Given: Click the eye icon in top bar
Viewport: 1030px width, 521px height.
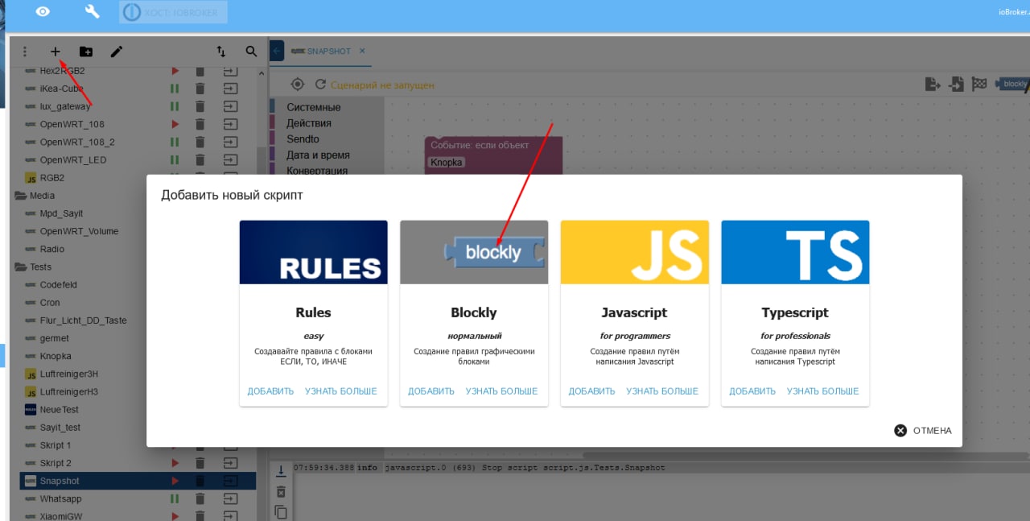Looking at the screenshot, I should (x=43, y=11).
